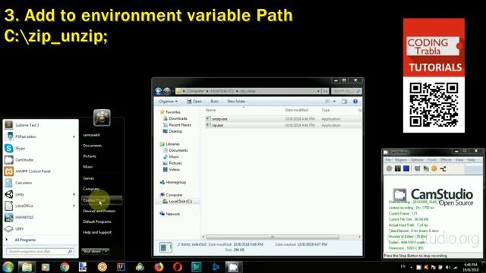This screenshot has height=273, width=486.
Task: Open the Organize menu in Explorer
Action: coord(169,101)
